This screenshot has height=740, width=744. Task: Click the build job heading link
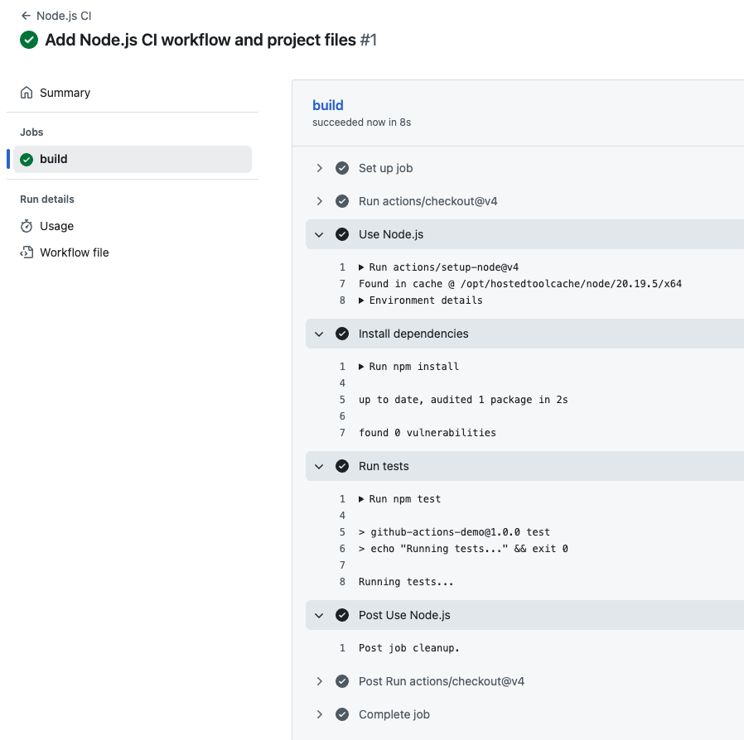point(327,105)
